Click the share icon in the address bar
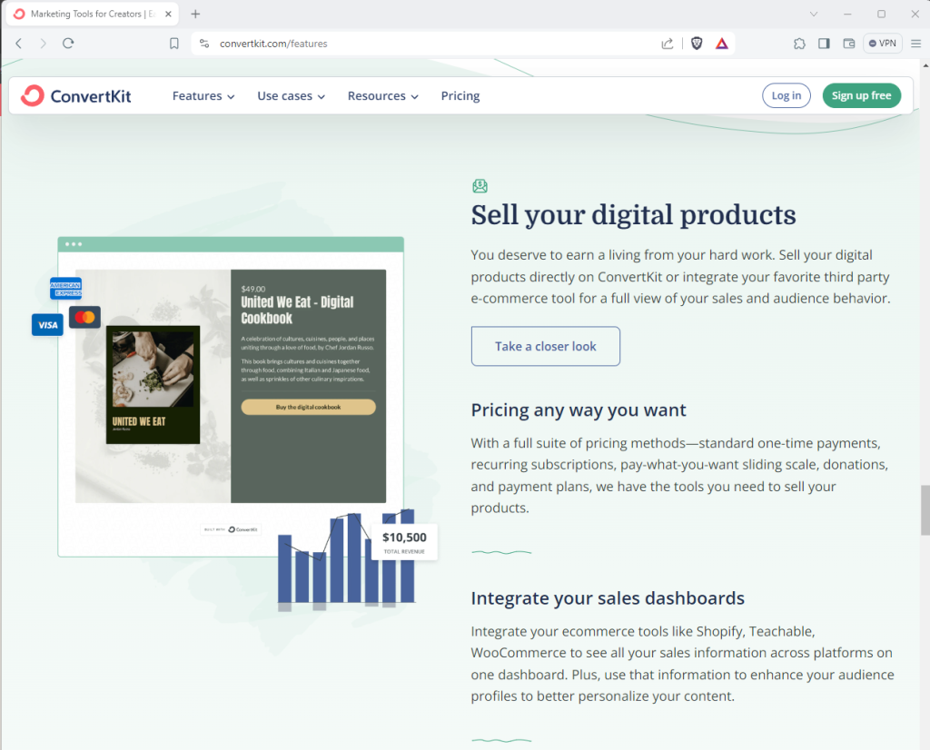This screenshot has height=750, width=930. [x=668, y=43]
